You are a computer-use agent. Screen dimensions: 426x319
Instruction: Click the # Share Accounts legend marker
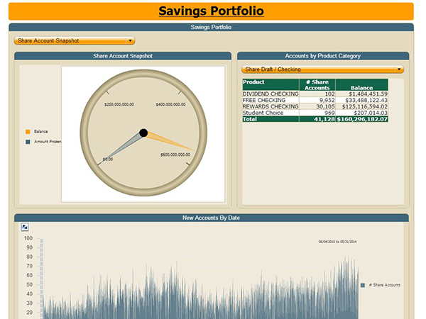click(x=364, y=285)
